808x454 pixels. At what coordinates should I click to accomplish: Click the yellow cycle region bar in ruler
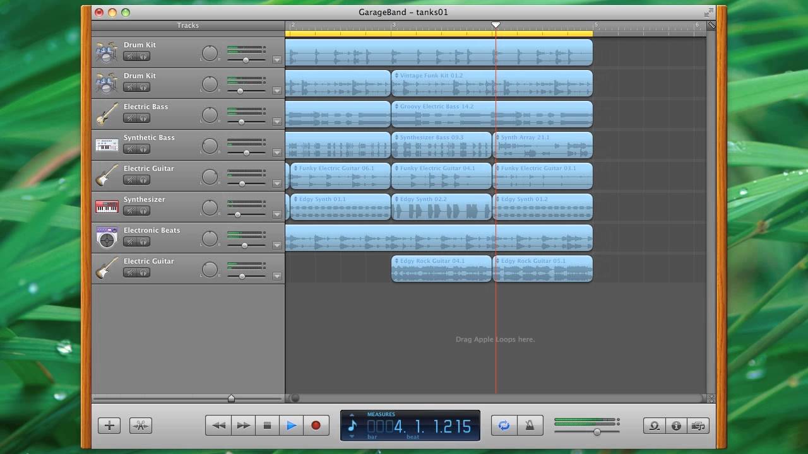point(439,33)
